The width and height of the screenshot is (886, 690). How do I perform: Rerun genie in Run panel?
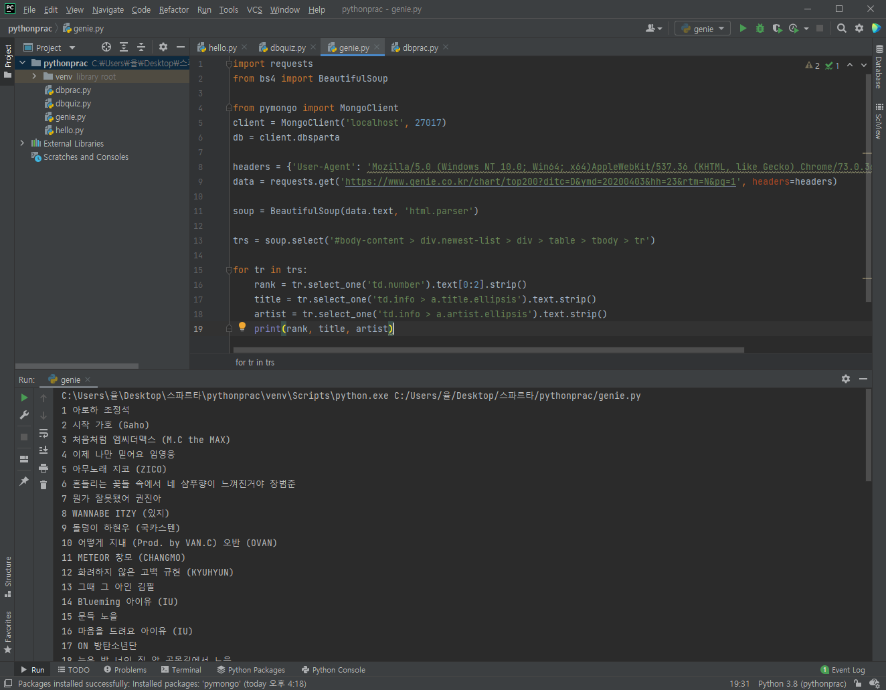click(24, 398)
